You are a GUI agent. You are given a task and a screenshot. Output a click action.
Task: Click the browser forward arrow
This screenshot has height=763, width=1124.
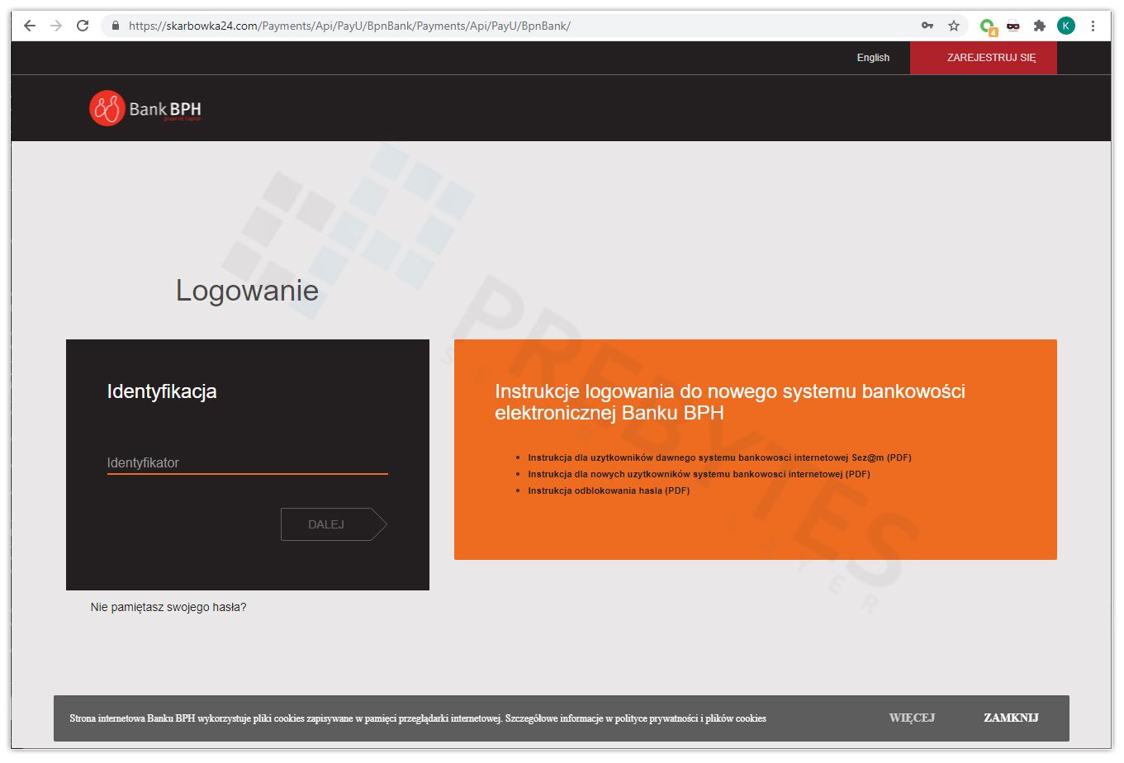(56, 26)
